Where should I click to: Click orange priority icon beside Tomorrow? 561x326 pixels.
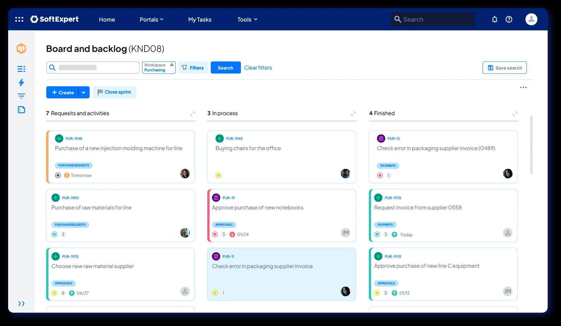(x=66, y=175)
